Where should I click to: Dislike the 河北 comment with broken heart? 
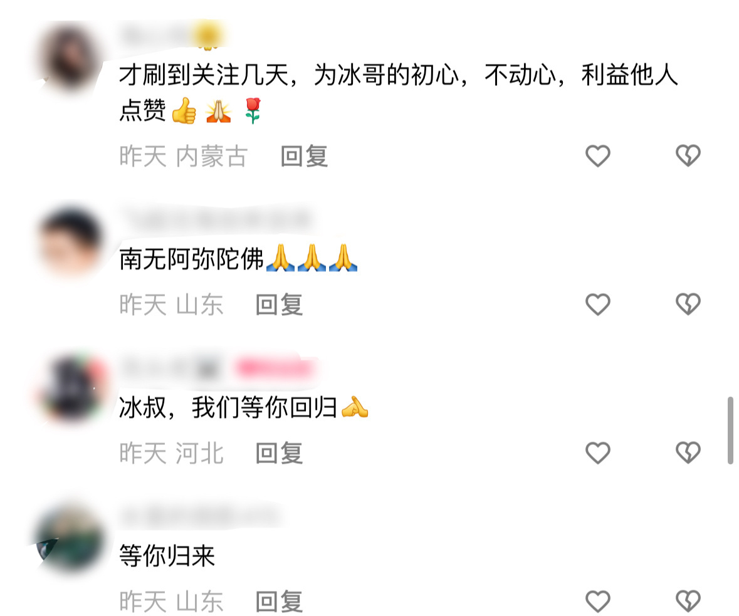[x=688, y=452]
